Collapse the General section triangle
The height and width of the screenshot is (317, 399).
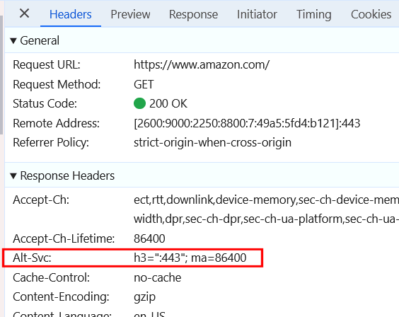[x=13, y=41]
